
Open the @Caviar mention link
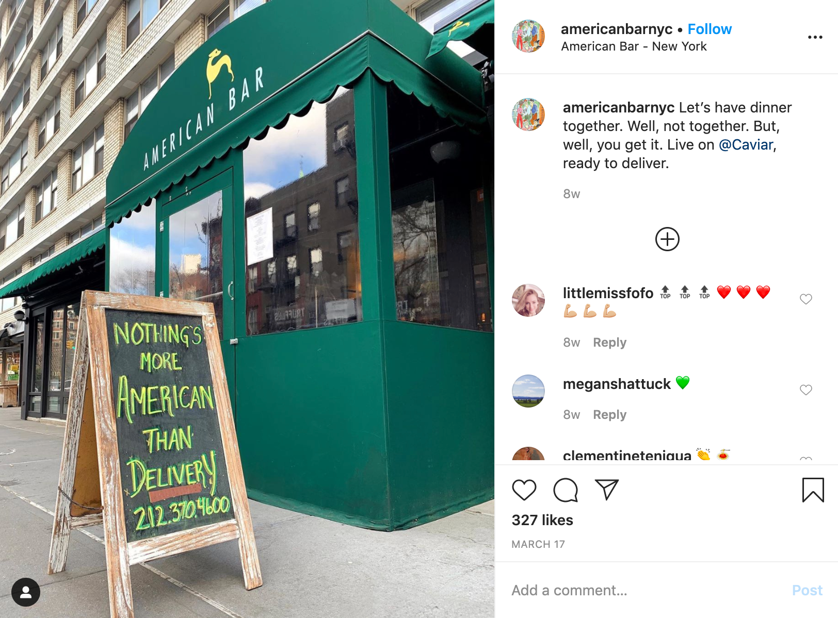746,144
